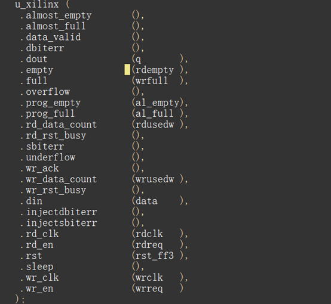The image size is (331, 304).
Task: Click the yellow cursor block beside rdempty
Action: (127, 70)
